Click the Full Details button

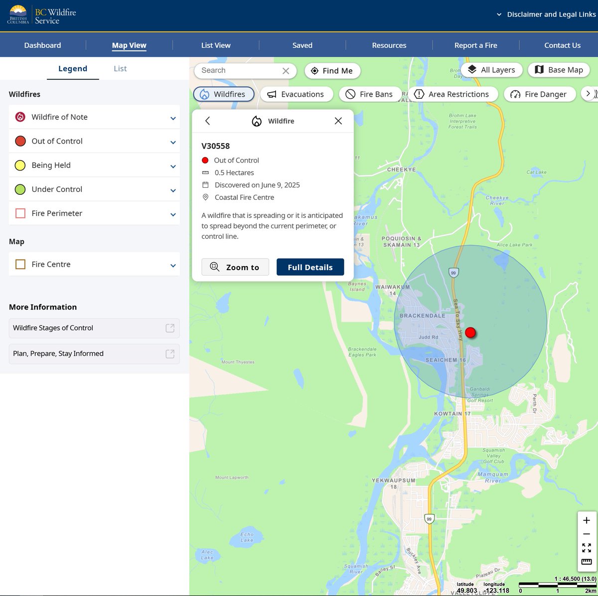click(x=310, y=267)
